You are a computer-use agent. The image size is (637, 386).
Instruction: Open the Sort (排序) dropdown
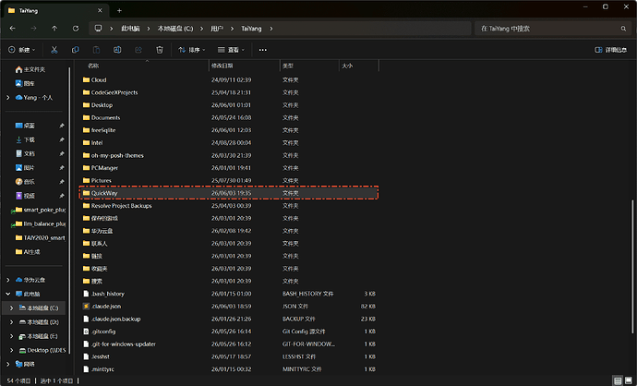[x=192, y=50]
